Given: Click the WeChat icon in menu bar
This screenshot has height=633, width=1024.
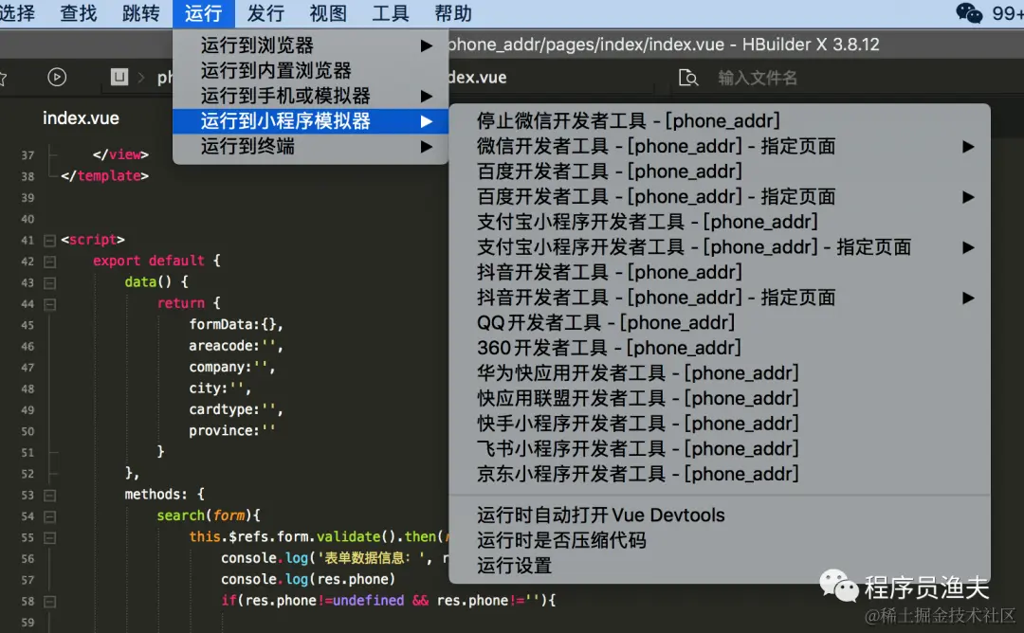Looking at the screenshot, I should [968, 13].
